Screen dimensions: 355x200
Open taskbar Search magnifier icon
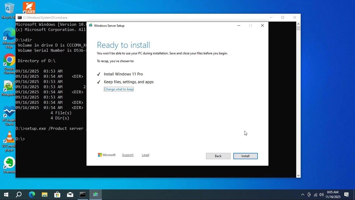point(19,194)
